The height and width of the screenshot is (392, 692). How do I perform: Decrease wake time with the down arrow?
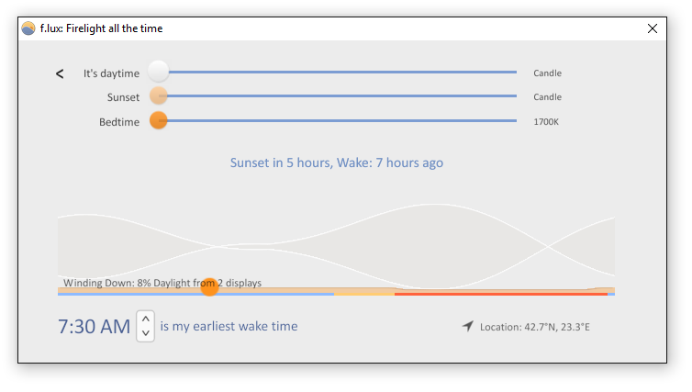pos(146,333)
